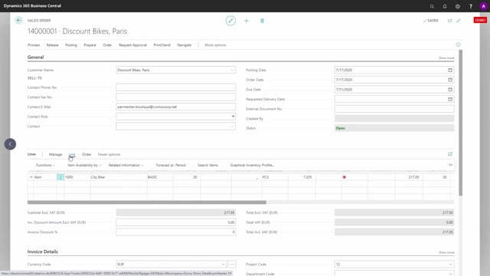Viewport: 490px width, 276px height.
Task: Open the Release menu
Action: pyautogui.click(x=52, y=45)
